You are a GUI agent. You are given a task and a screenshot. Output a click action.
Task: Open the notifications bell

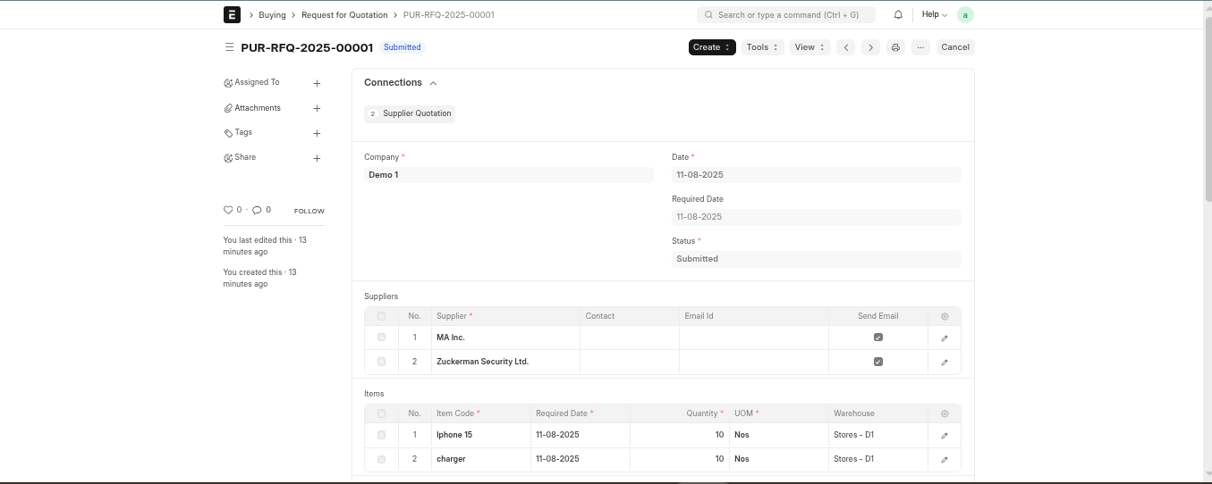(x=898, y=14)
